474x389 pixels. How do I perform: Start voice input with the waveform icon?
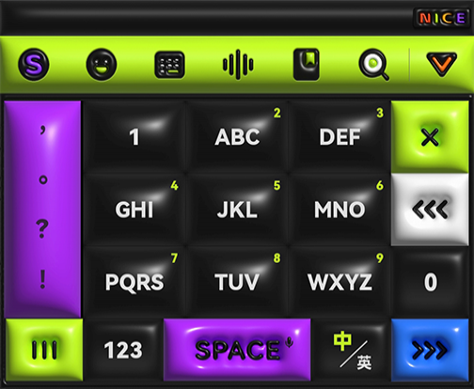click(x=238, y=64)
